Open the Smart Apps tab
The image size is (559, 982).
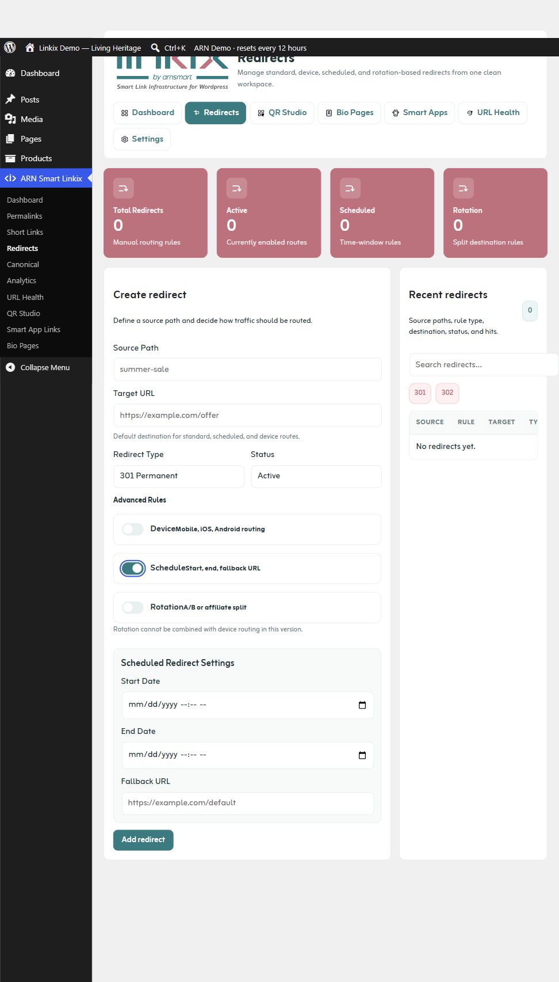point(420,113)
